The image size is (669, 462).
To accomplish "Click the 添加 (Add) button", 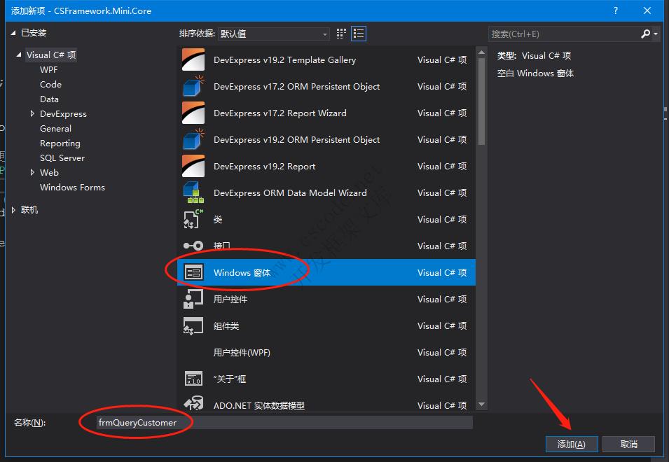I will tap(572, 444).
